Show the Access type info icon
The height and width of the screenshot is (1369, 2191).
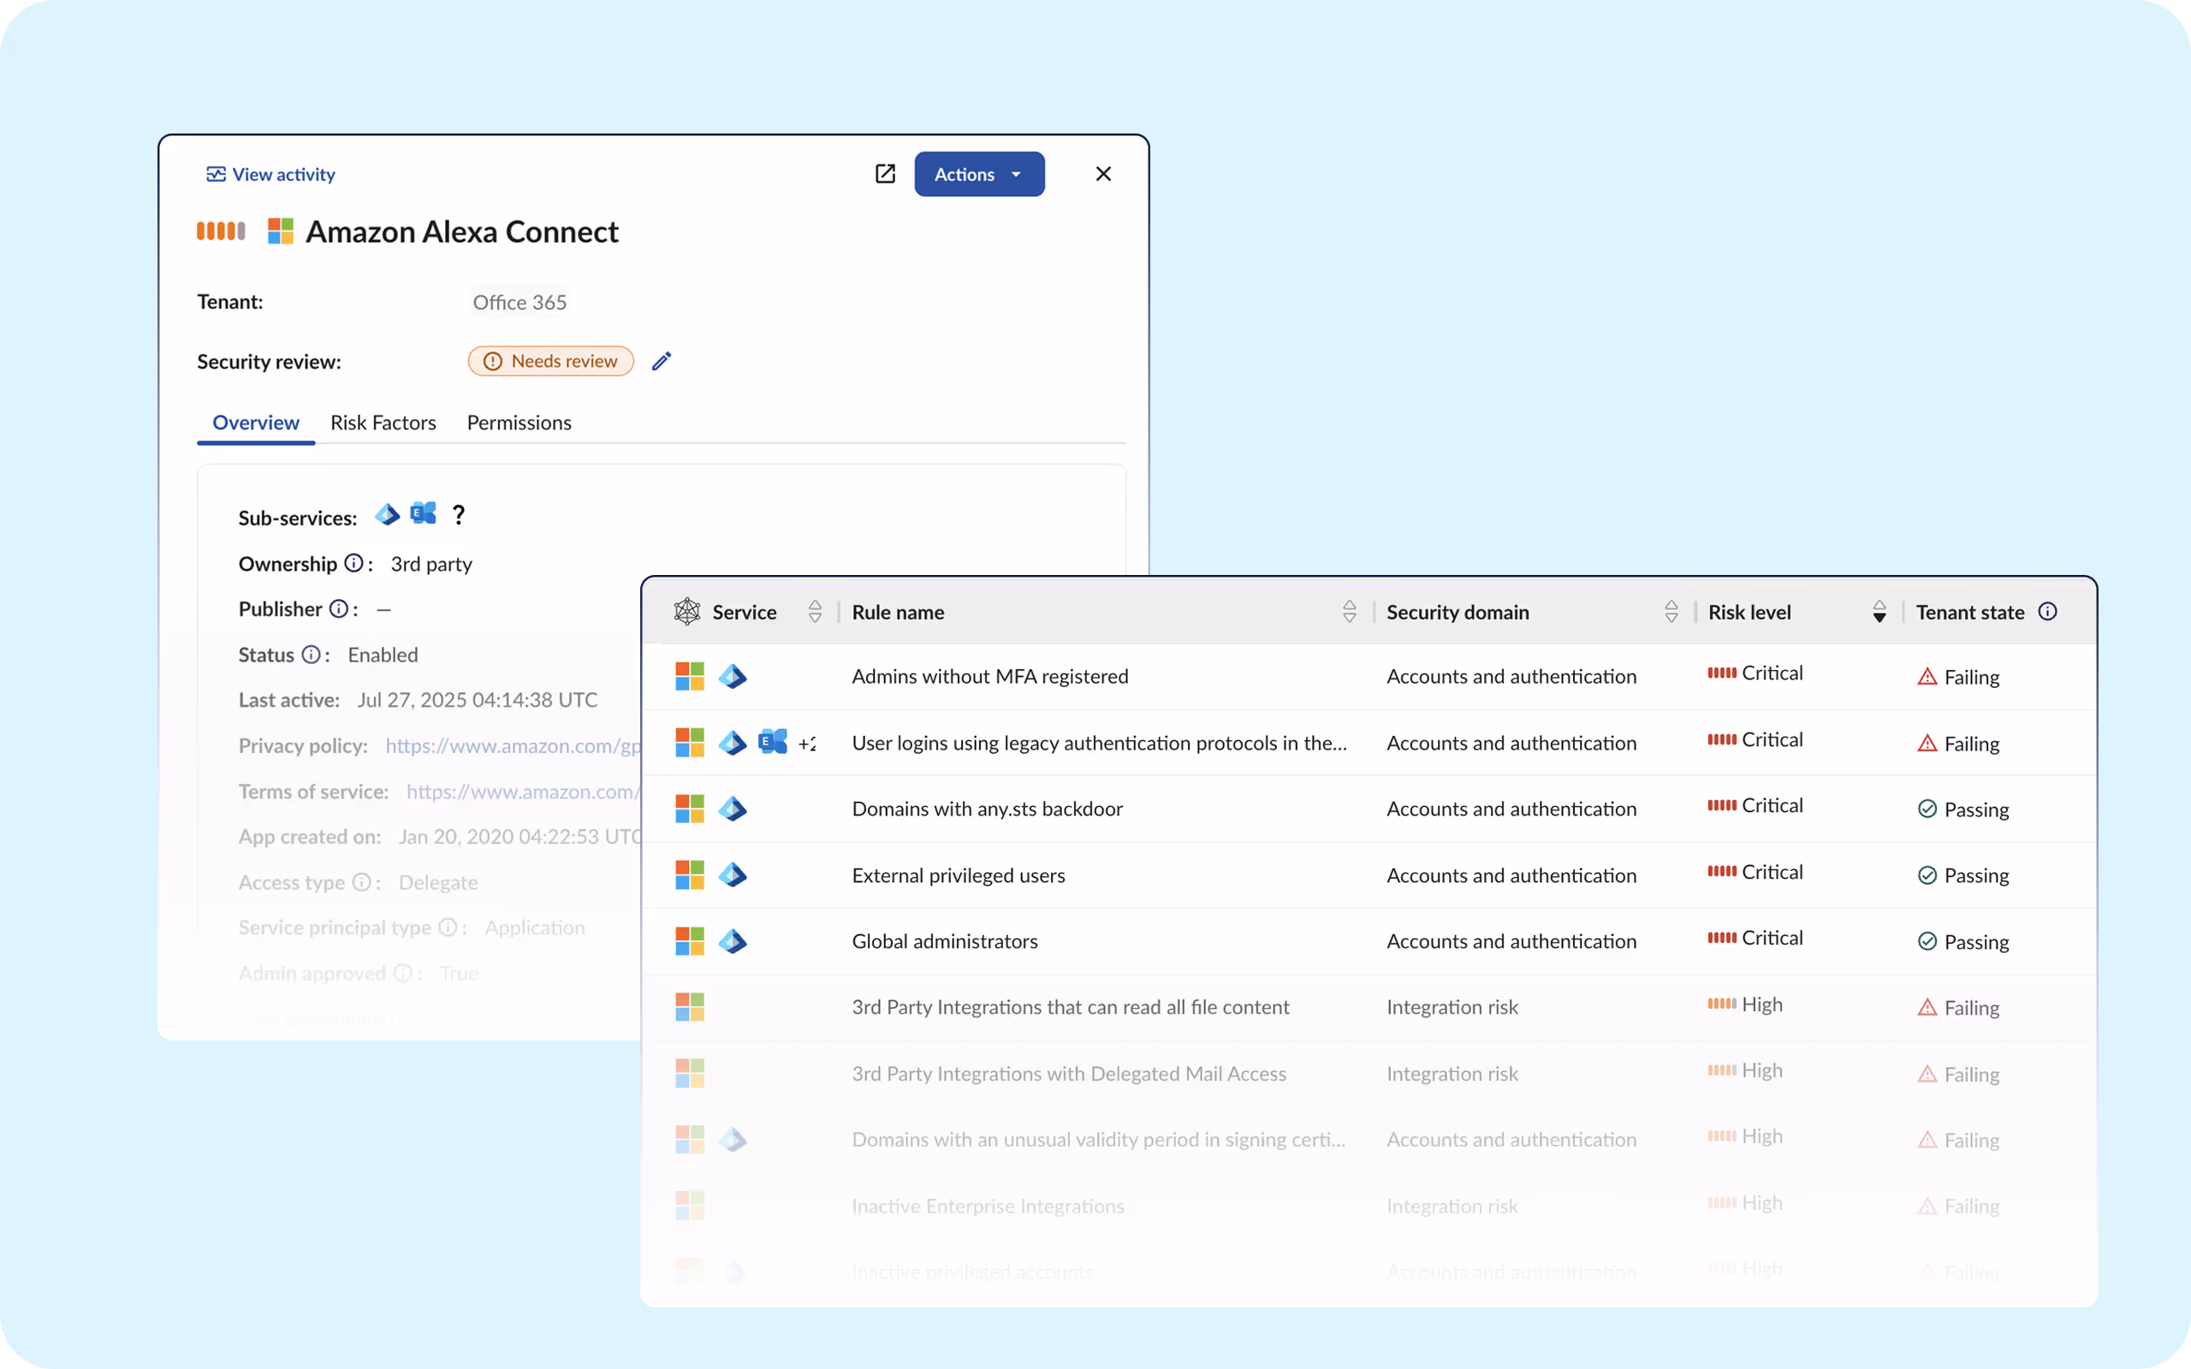[361, 882]
